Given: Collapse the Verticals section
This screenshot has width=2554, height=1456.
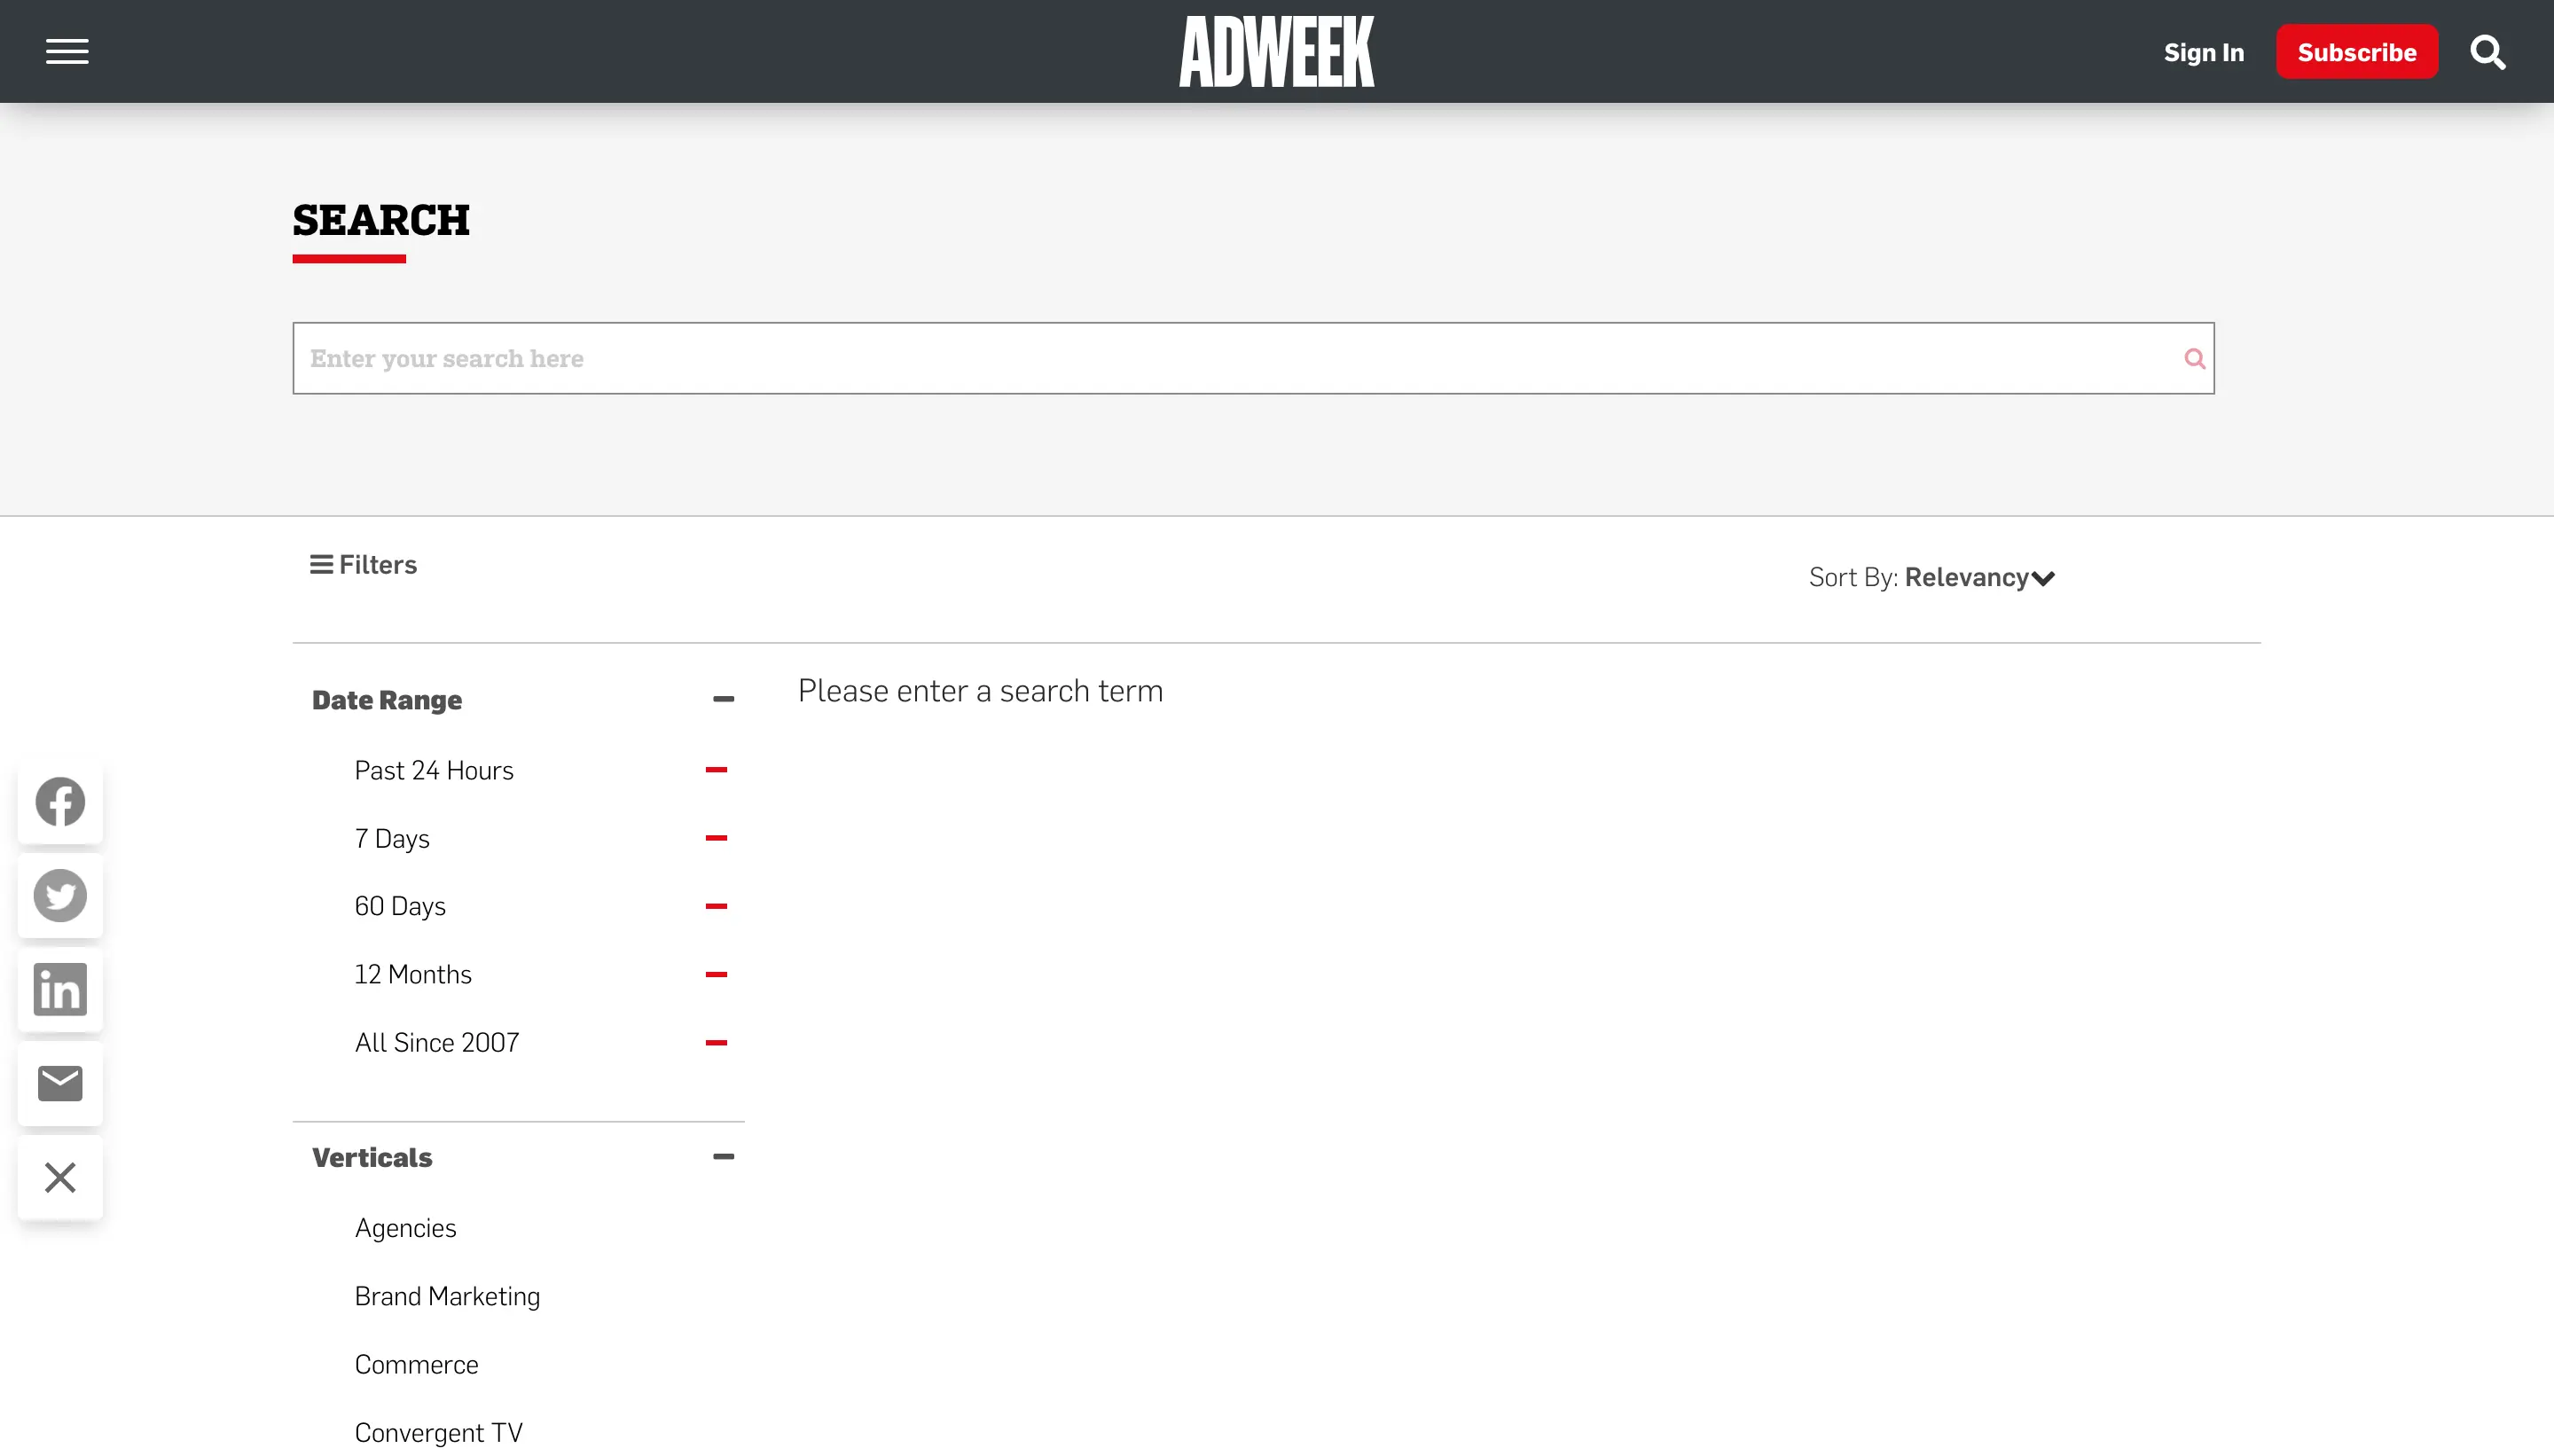Looking at the screenshot, I should [x=723, y=1157].
